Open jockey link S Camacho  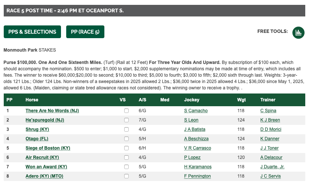[x=196, y=111]
